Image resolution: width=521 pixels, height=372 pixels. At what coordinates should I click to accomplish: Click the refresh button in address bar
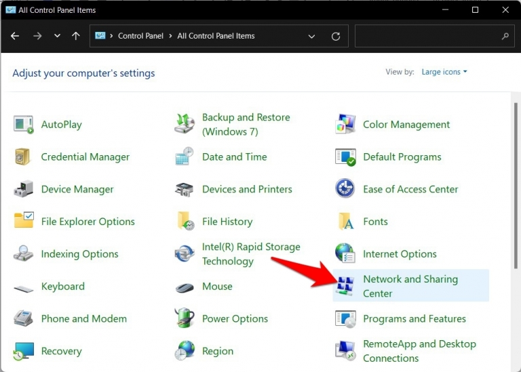336,36
